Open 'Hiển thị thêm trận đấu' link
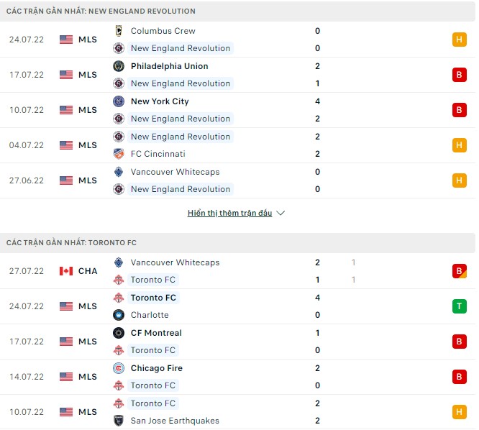 pos(229,214)
